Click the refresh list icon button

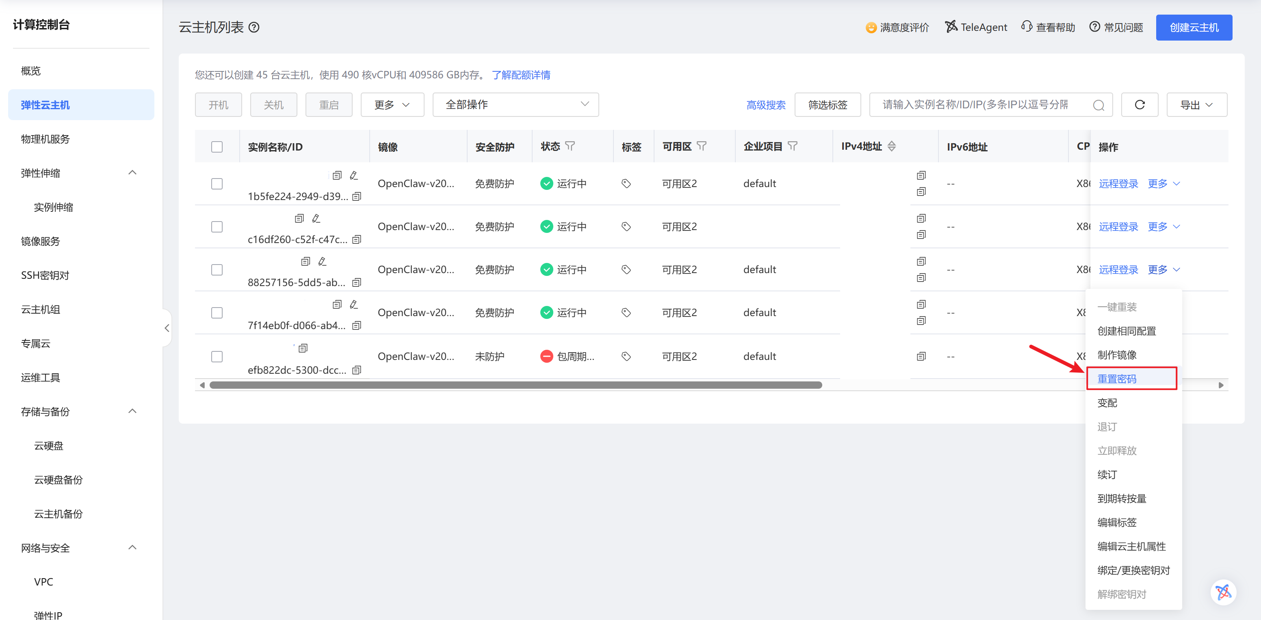(1139, 105)
